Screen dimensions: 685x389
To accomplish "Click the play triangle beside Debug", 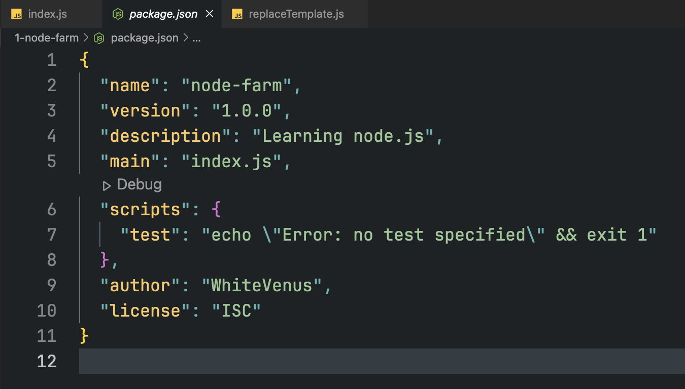I will click(x=107, y=185).
